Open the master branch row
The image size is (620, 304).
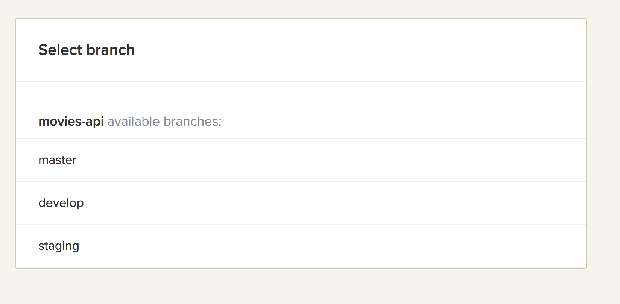tap(301, 160)
